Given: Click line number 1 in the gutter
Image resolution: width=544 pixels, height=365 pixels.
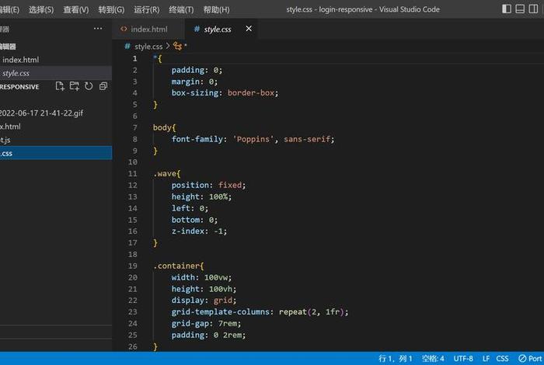Looking at the screenshot, I should pos(134,58).
